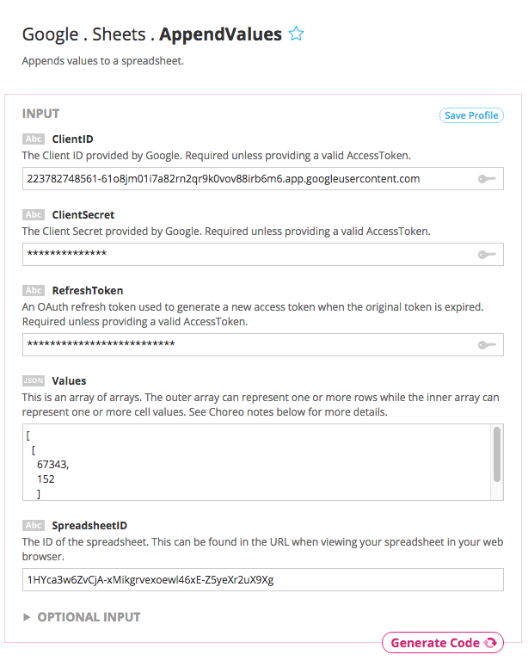This screenshot has height=661, width=528.
Task: Click the key icon in RefreshToken field
Action: click(x=487, y=345)
